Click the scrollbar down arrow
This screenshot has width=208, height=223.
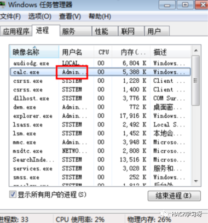196,181
